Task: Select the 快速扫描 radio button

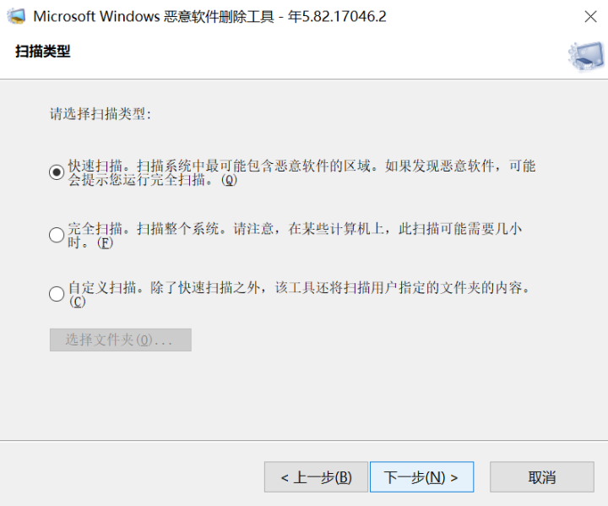Action: [x=57, y=171]
